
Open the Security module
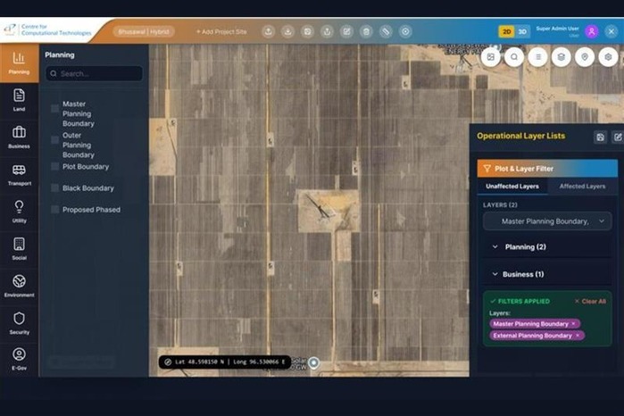[x=19, y=323]
